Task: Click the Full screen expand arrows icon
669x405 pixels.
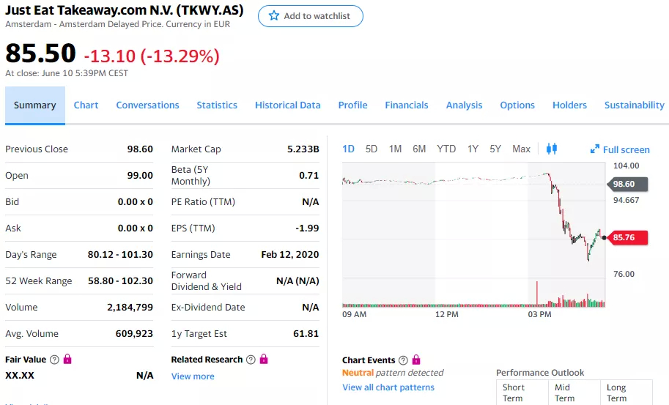Action: pyautogui.click(x=595, y=149)
